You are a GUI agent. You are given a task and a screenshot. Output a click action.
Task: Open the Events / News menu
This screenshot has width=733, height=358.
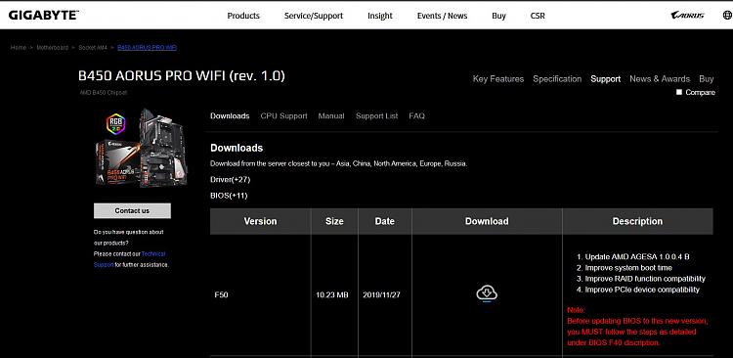tap(442, 16)
